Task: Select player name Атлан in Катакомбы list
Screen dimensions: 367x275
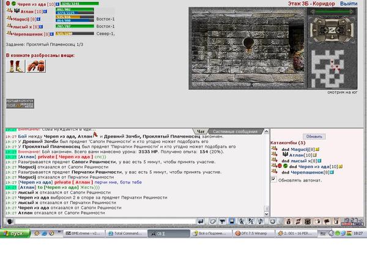Action: [x=296, y=155]
